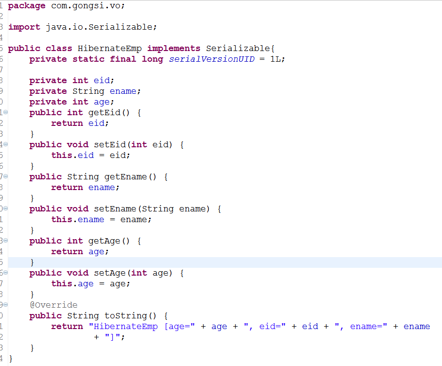Collapse the setAge(int age) fold marker
Screen dimensions: 442x366
(x=5, y=273)
